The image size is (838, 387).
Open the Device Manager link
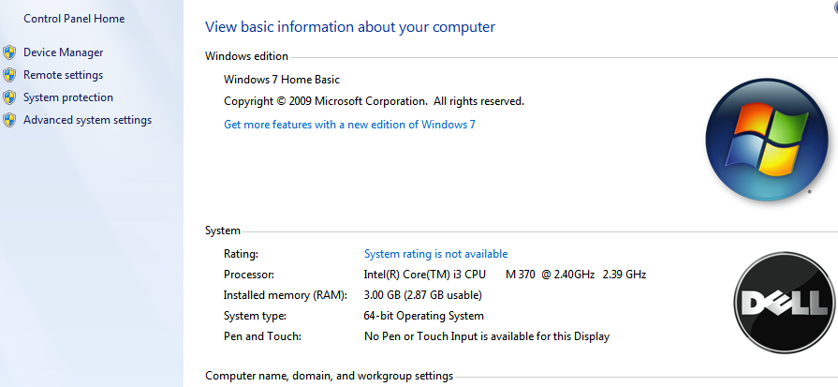[63, 52]
